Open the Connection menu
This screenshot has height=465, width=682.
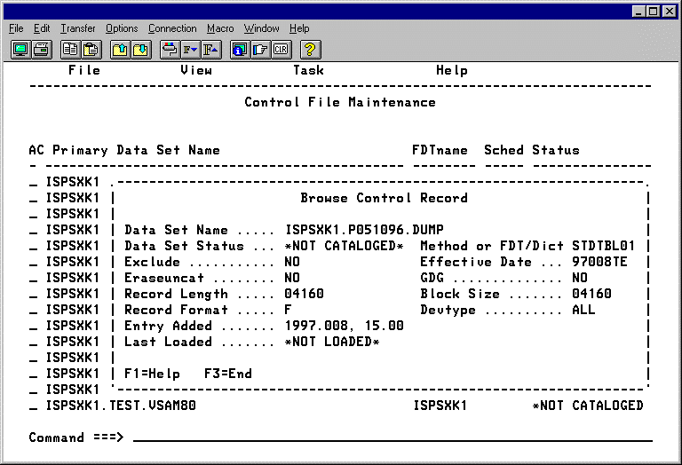click(x=172, y=28)
